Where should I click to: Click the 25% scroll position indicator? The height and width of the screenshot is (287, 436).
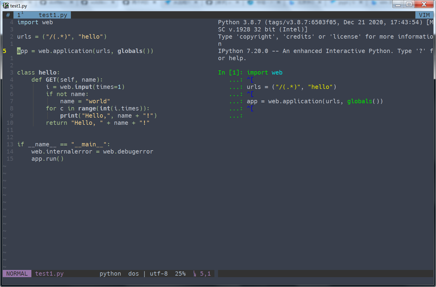pyautogui.click(x=180, y=273)
